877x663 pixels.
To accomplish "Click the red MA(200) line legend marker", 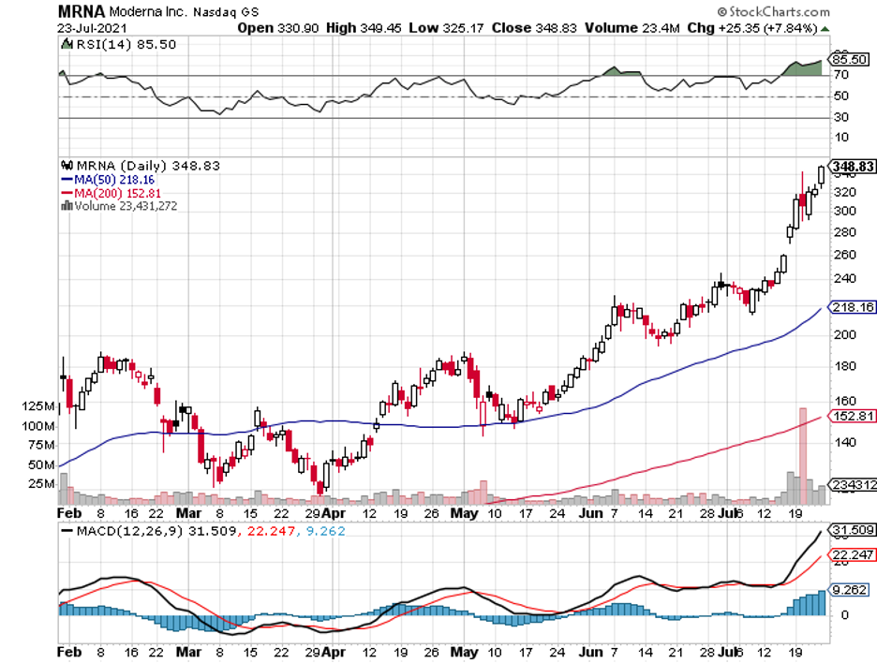I will click(66, 192).
